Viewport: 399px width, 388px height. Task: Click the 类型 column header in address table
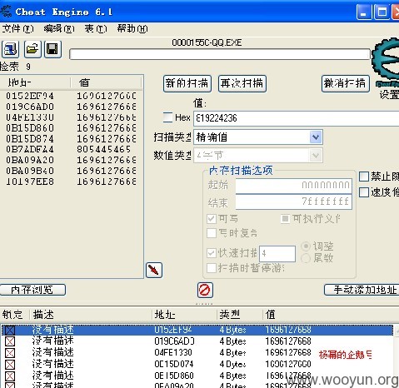coord(239,315)
